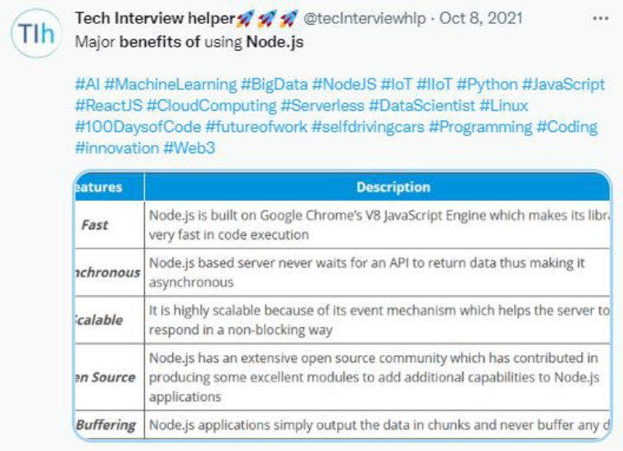Open the #JavaScript hashtag
Screen dimensions: 623x451
point(563,84)
